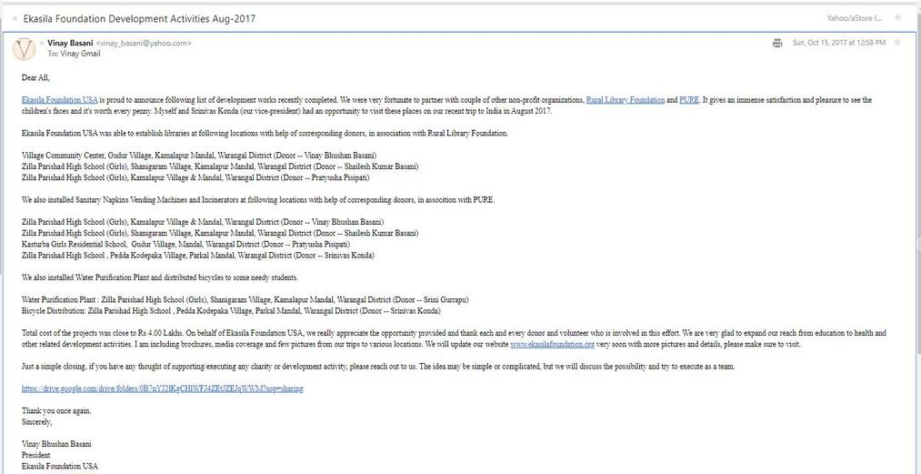921x474 pixels.
Task: Click sender name Vinay Basani
Action: pos(70,43)
